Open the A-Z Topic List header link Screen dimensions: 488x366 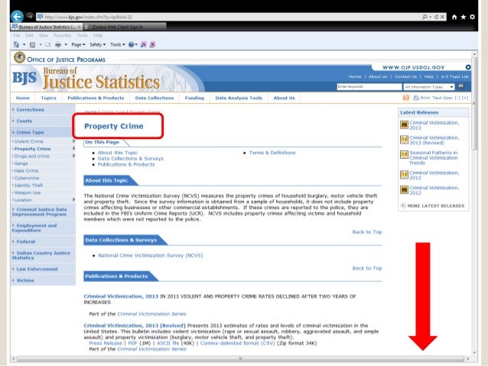pyautogui.click(x=454, y=76)
